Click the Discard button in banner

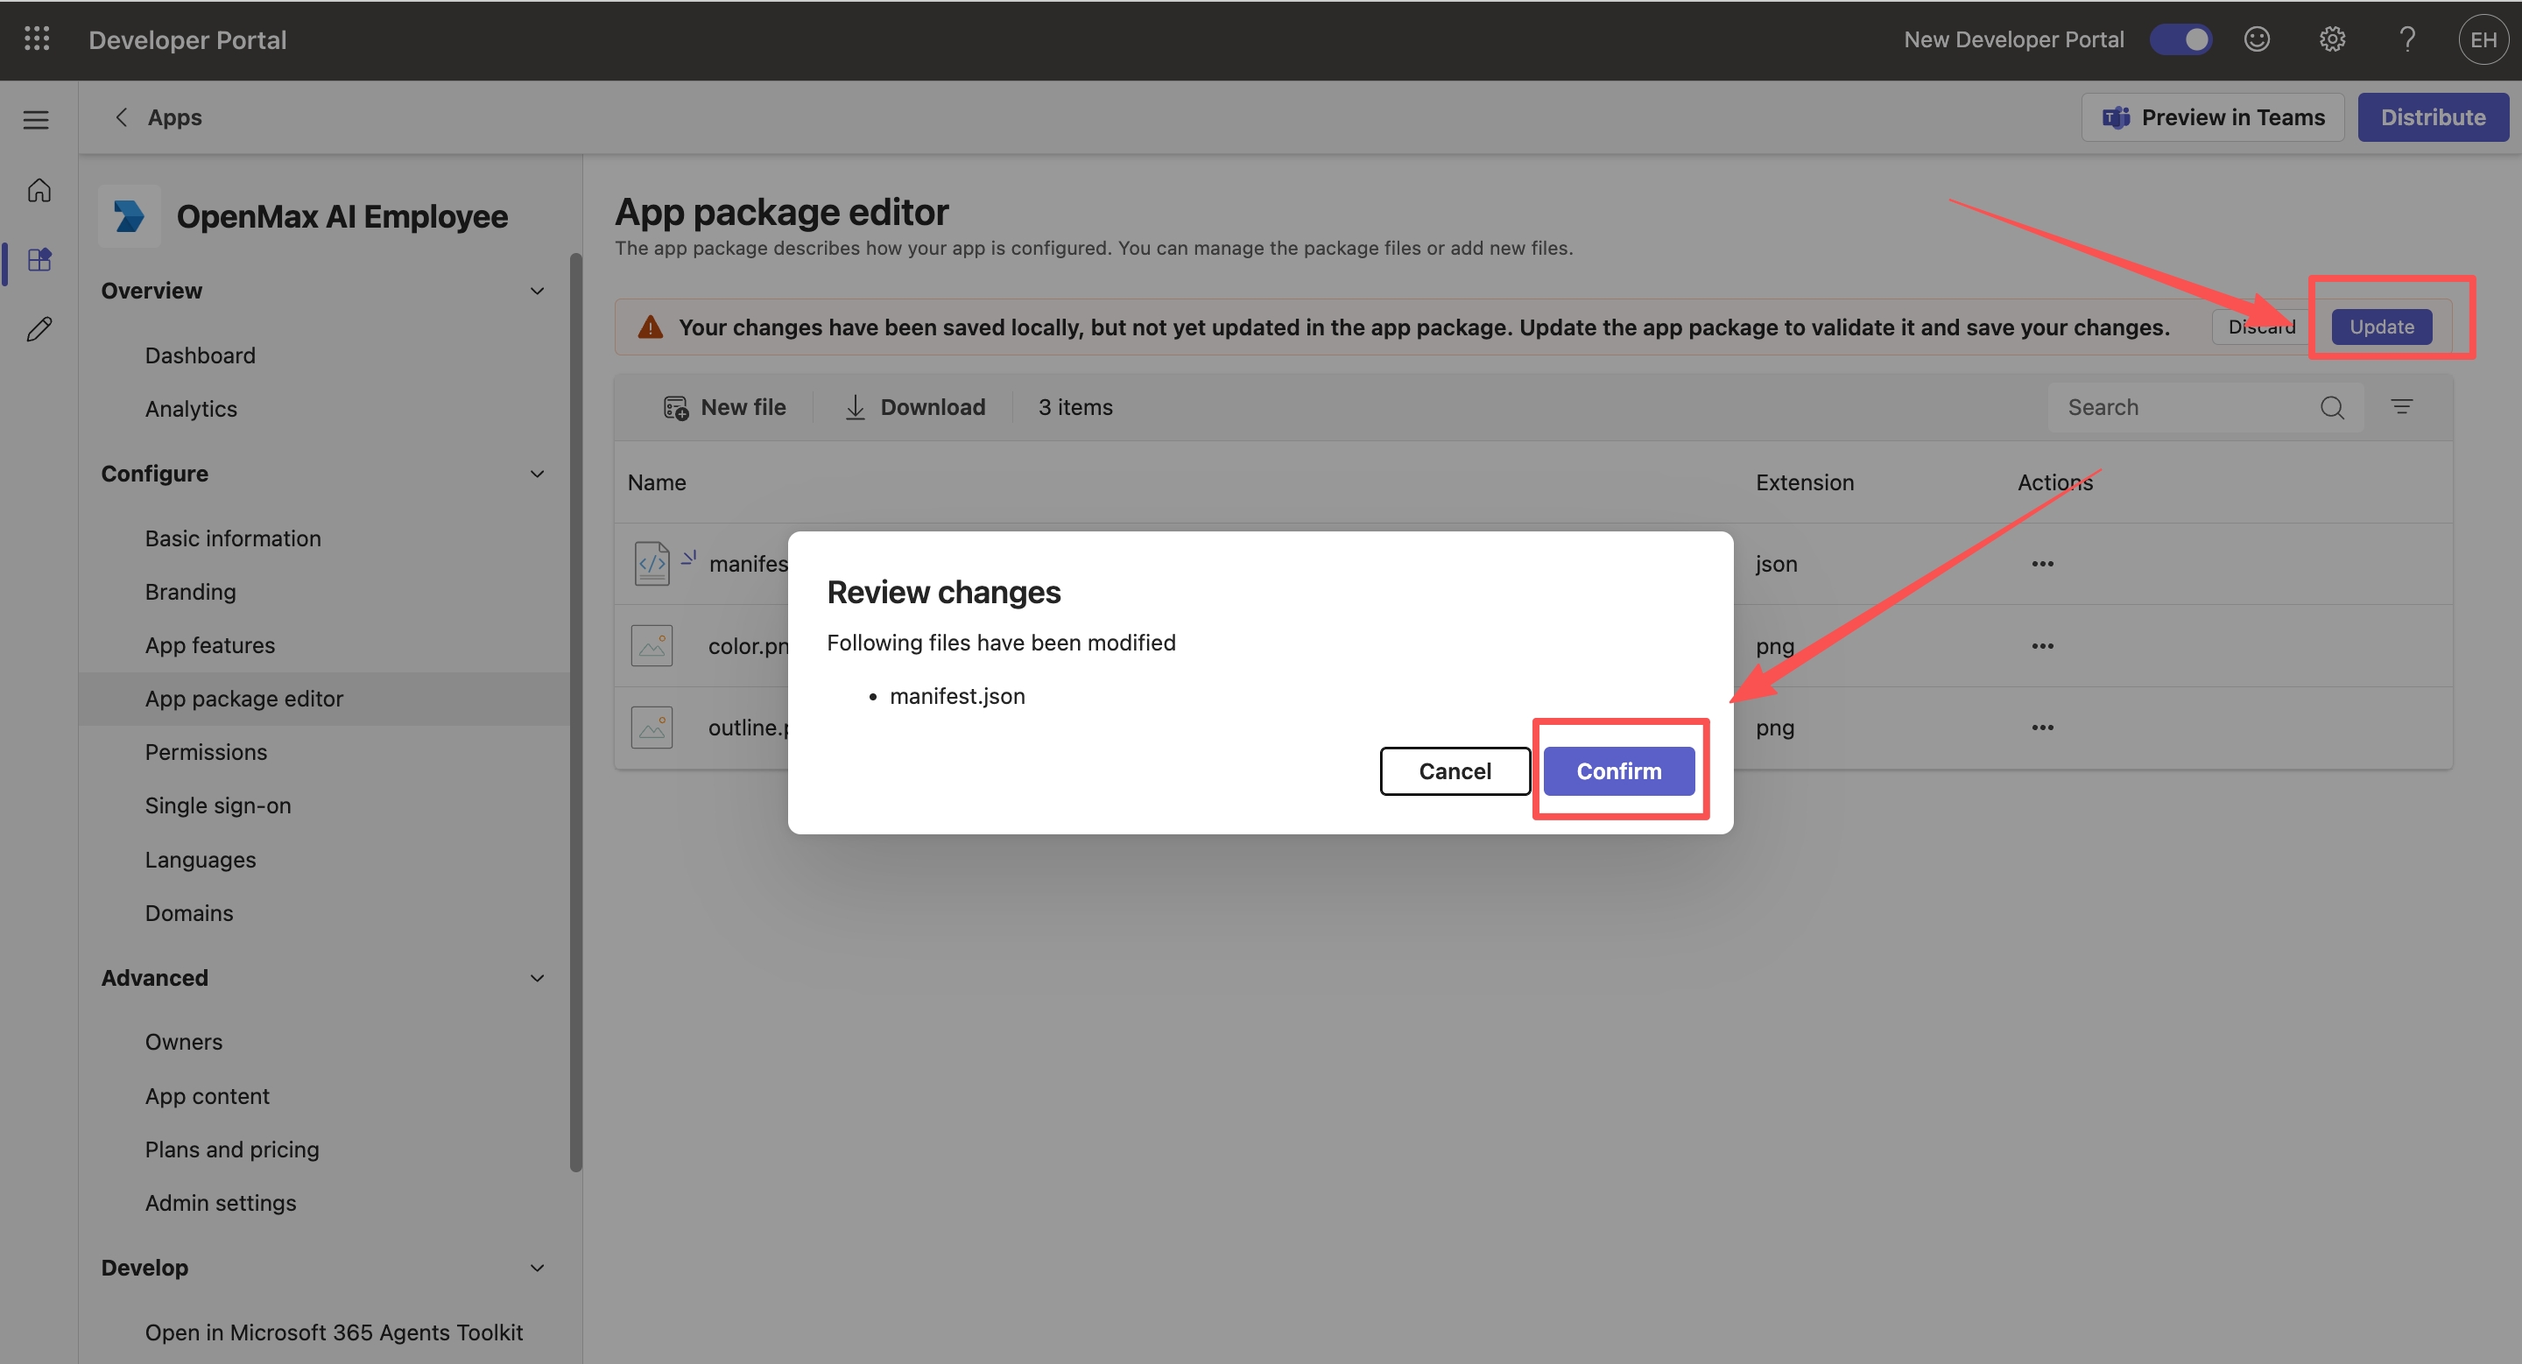(2262, 327)
